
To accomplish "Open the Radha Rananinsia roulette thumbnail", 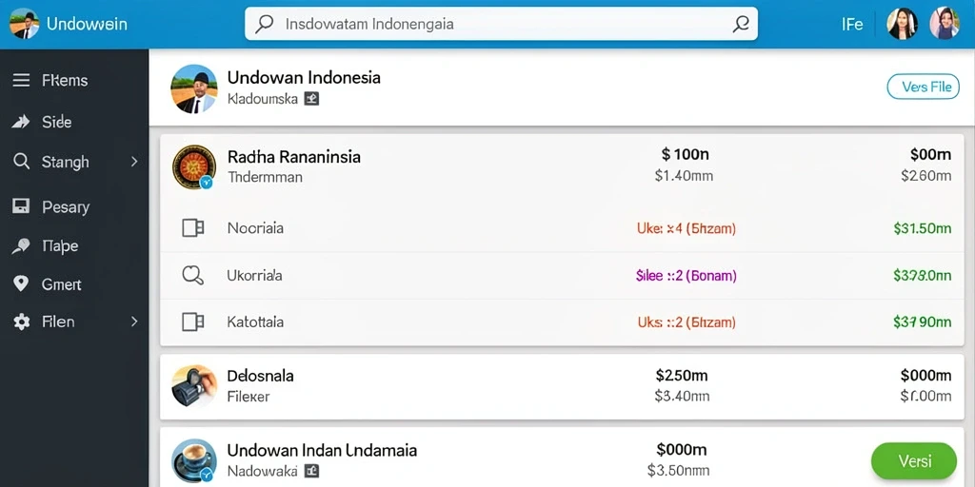I will (194, 167).
